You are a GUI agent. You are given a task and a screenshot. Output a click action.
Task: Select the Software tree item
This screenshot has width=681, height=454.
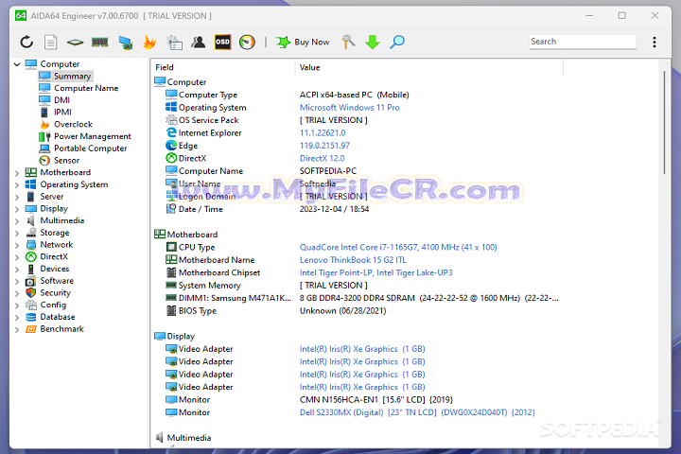pos(57,281)
